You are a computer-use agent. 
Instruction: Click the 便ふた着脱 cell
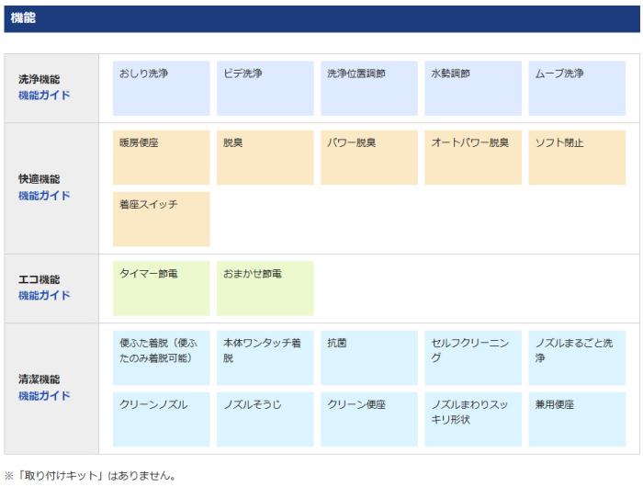click(161, 357)
